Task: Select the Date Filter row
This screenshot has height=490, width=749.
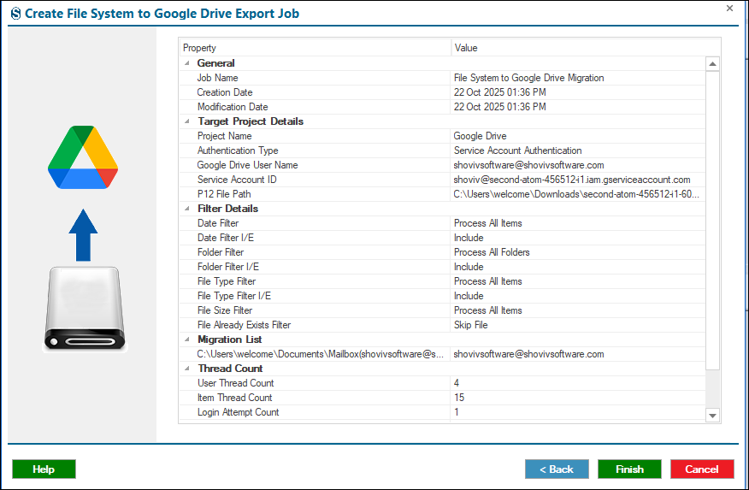Action: tap(442, 223)
